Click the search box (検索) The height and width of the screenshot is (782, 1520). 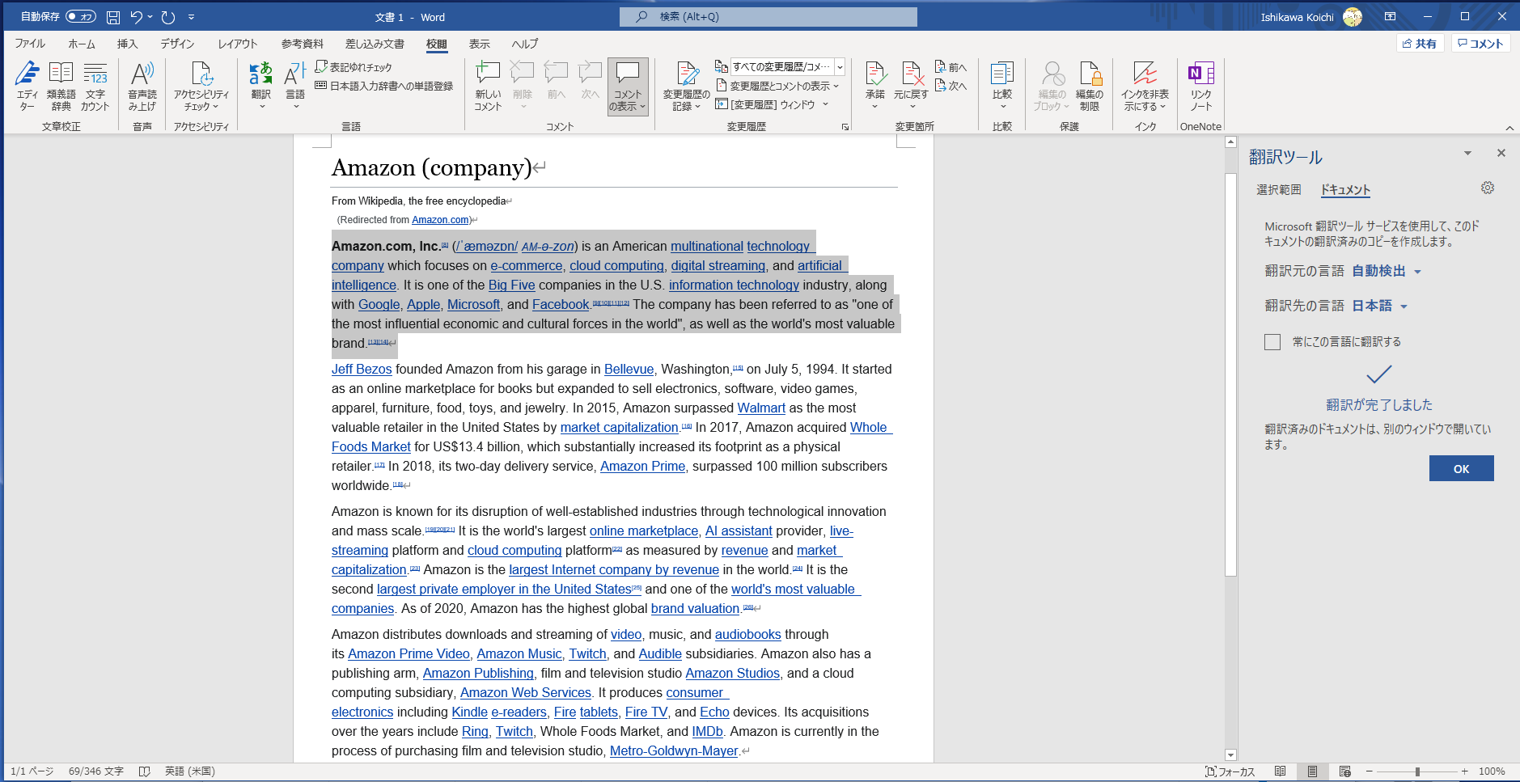768,17
